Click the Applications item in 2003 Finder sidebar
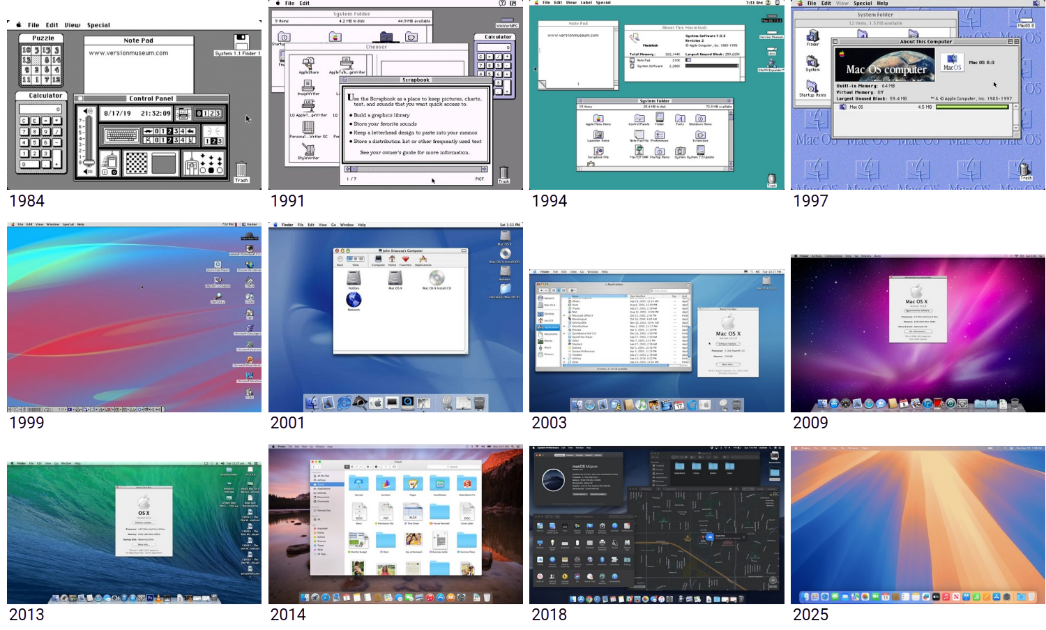Image resolution: width=1046 pixels, height=630 pixels. click(549, 327)
